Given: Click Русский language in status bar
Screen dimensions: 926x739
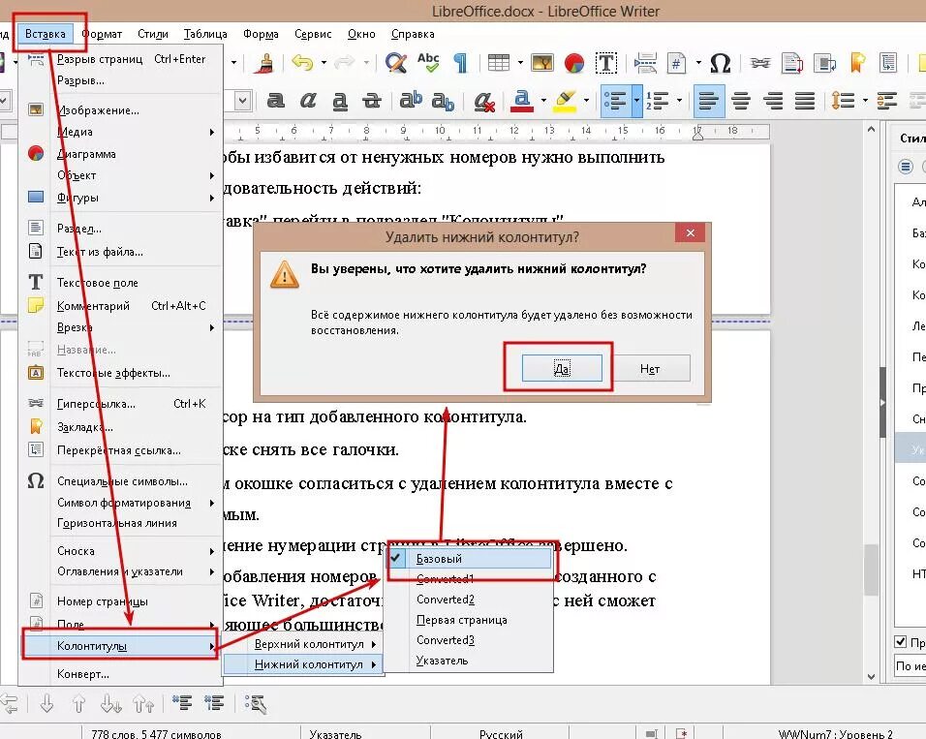Looking at the screenshot, I should pos(501,734).
